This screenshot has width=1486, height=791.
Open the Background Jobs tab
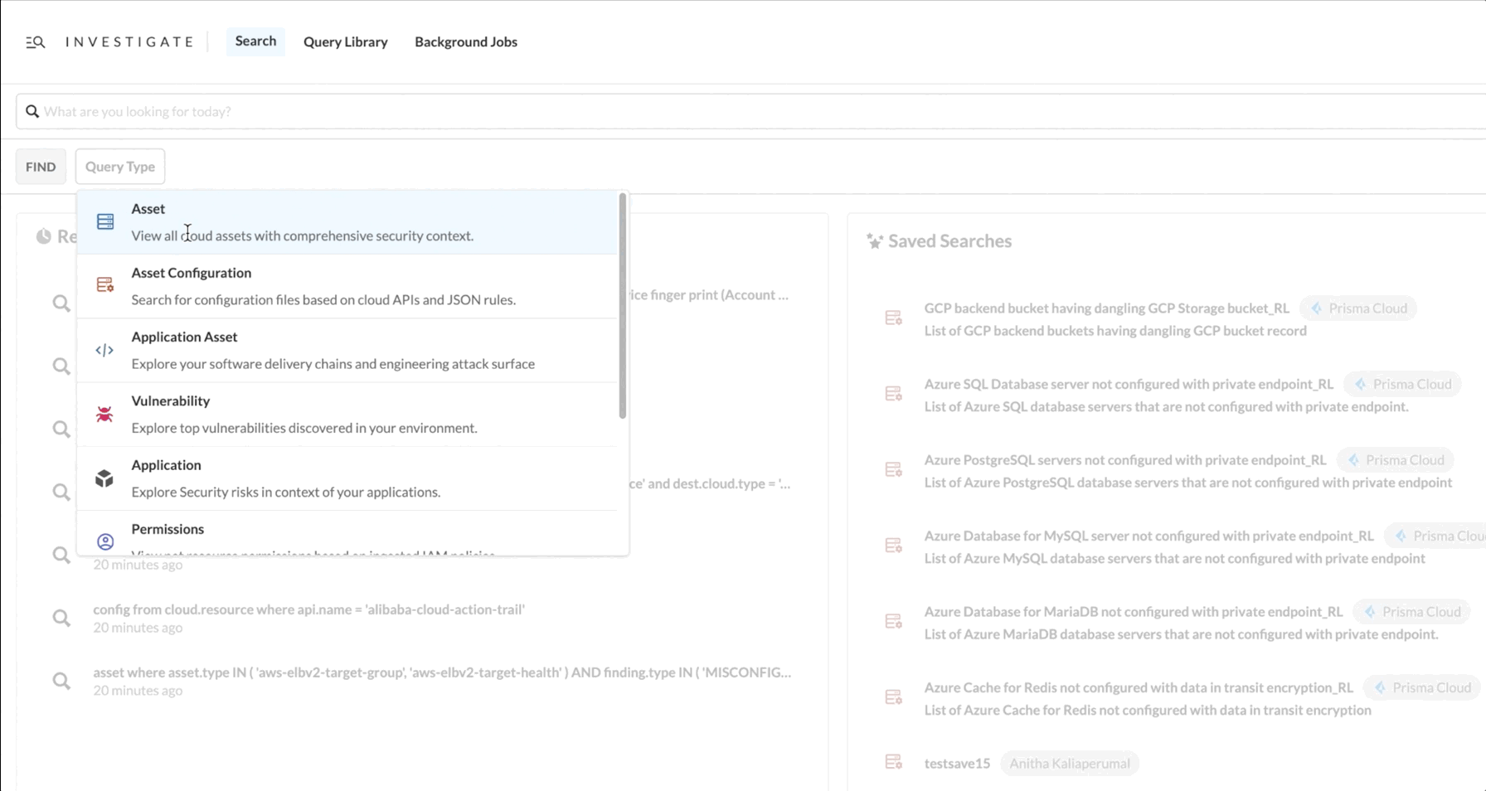[466, 41]
